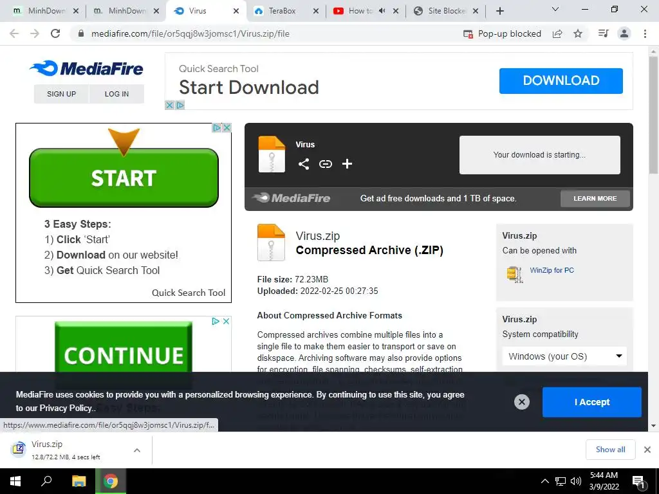Click the blue DOWNLOAD ad button
This screenshot has height=494, width=659.
(x=561, y=80)
